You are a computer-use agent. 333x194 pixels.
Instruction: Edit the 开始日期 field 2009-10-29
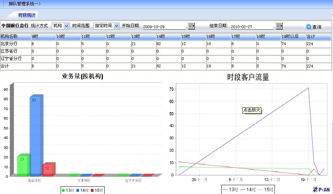click(x=164, y=27)
